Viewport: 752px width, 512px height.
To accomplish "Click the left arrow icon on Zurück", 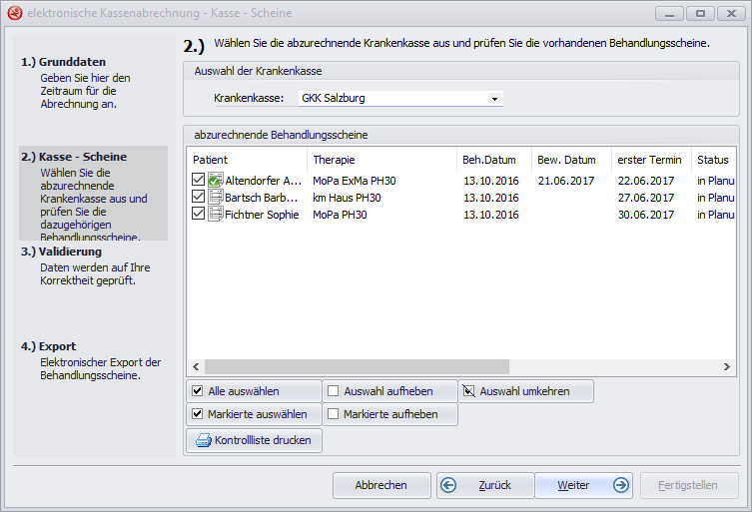I will (x=449, y=485).
